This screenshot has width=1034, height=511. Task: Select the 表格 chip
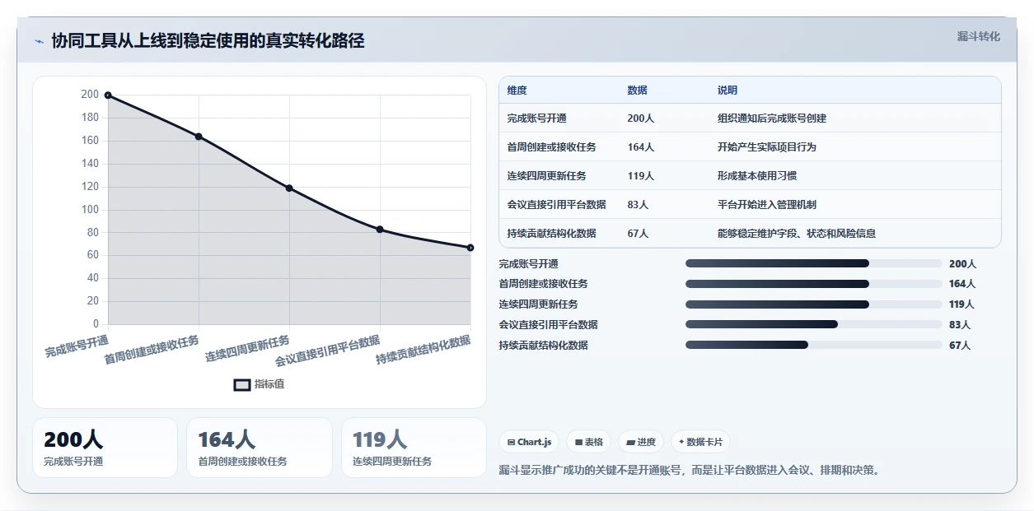[589, 442]
